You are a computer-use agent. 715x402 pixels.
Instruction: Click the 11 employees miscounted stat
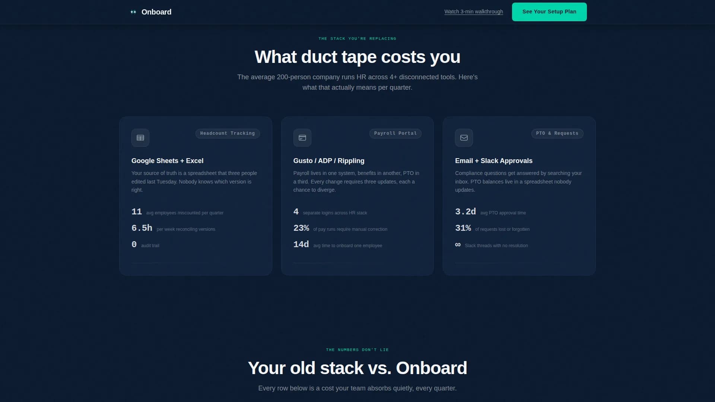[177, 212]
